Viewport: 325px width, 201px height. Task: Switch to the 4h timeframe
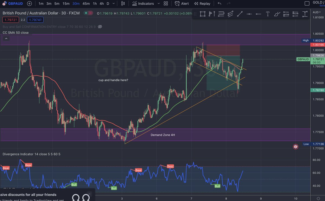(102, 4)
